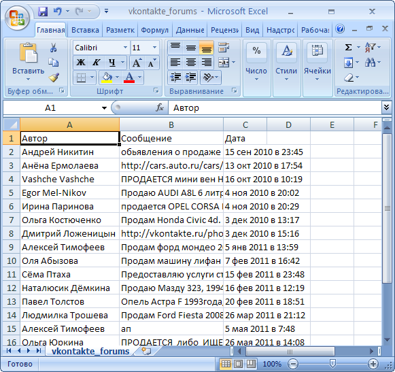Toggle bold formatting (Ж)

click(x=81, y=63)
